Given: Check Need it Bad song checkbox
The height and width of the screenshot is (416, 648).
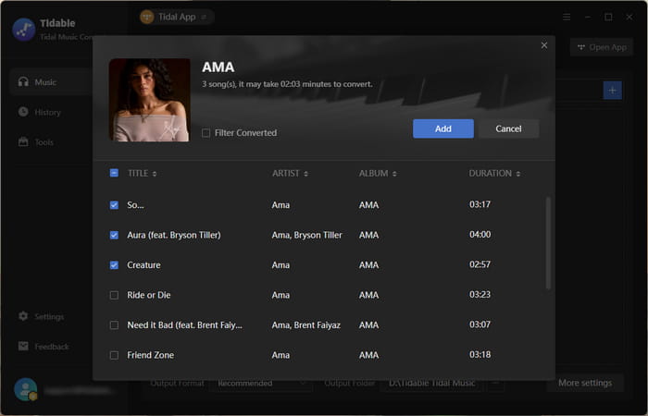Looking at the screenshot, I should [114, 325].
